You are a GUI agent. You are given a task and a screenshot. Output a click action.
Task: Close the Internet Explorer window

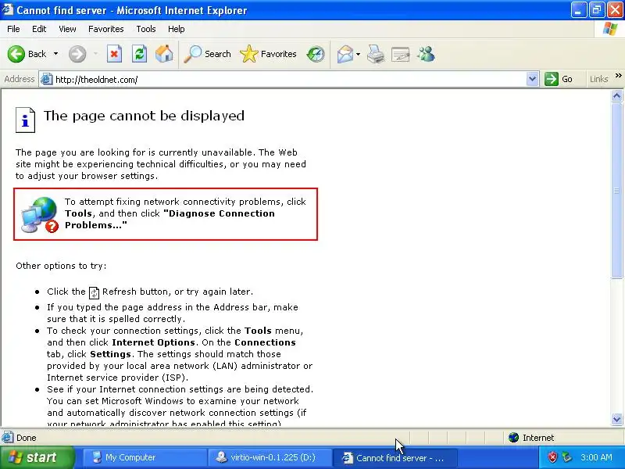pos(615,10)
